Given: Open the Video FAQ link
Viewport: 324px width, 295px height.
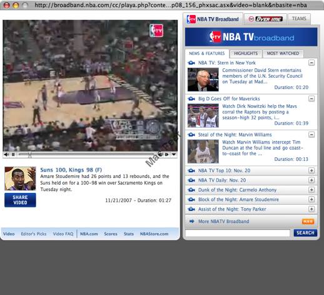Looking at the screenshot, I should [x=63, y=234].
